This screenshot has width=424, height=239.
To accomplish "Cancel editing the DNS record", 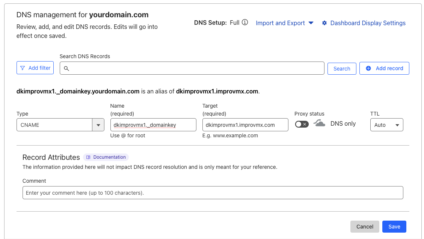I will click(365, 227).
